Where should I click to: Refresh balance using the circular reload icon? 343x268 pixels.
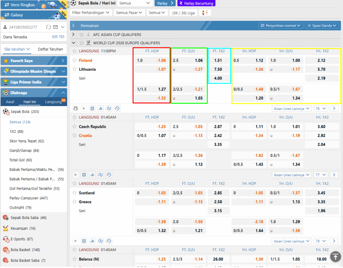(x=48, y=27)
